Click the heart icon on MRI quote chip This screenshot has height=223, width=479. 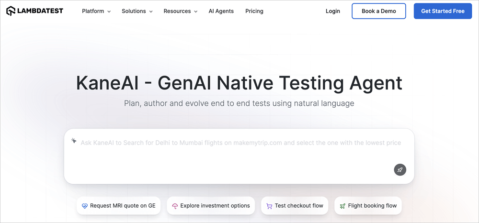[x=85, y=206]
